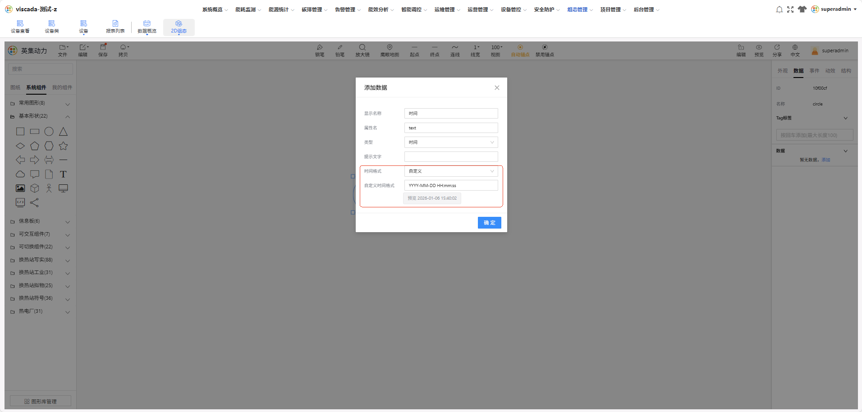Click the 添加 link under 数据
Image resolution: width=862 pixels, height=412 pixels.
click(826, 160)
